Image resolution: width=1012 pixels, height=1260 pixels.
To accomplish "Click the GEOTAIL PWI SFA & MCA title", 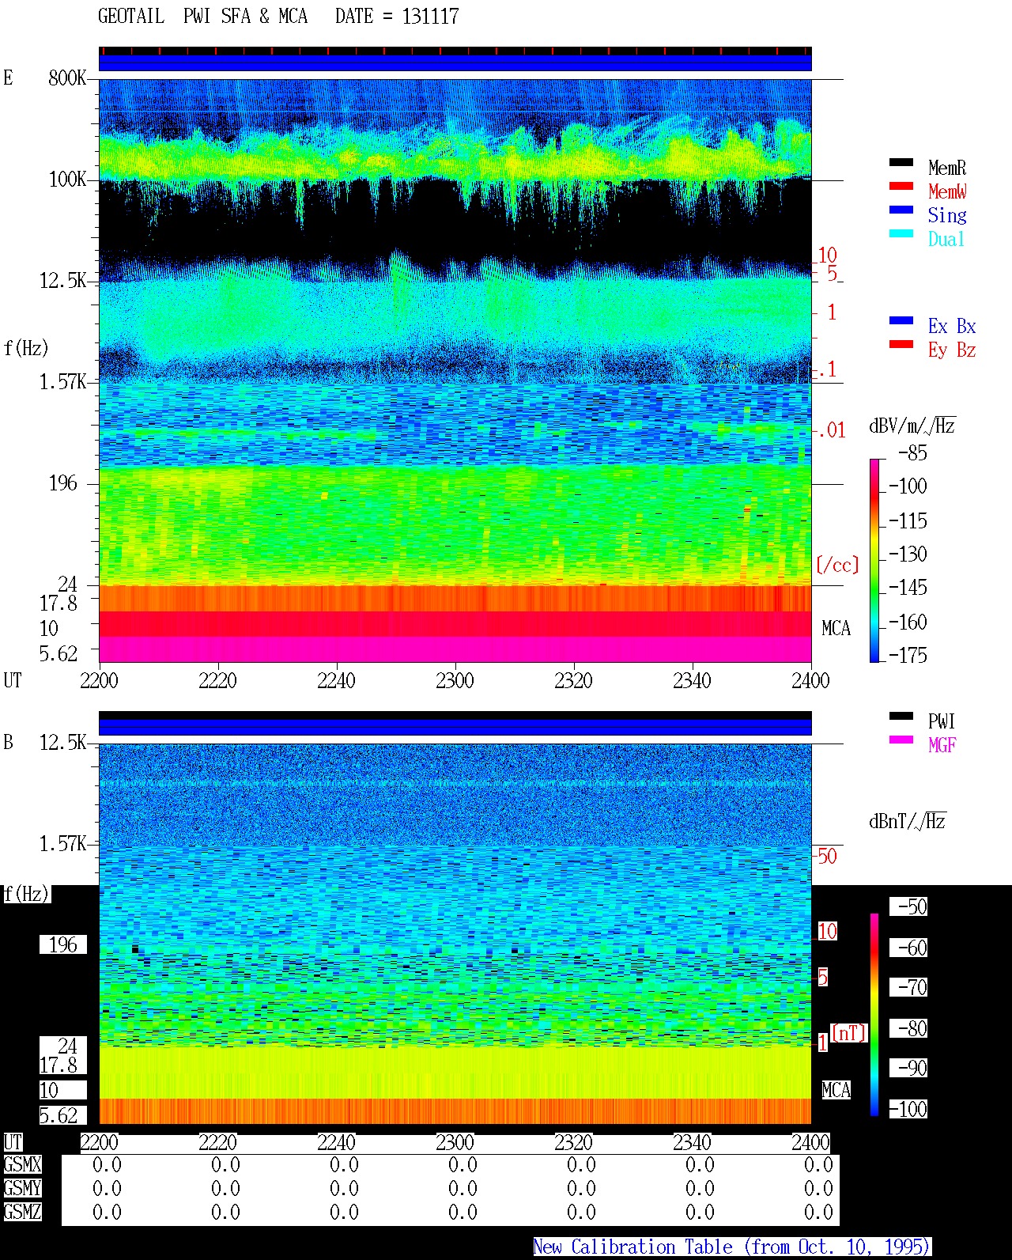I will (x=278, y=17).
